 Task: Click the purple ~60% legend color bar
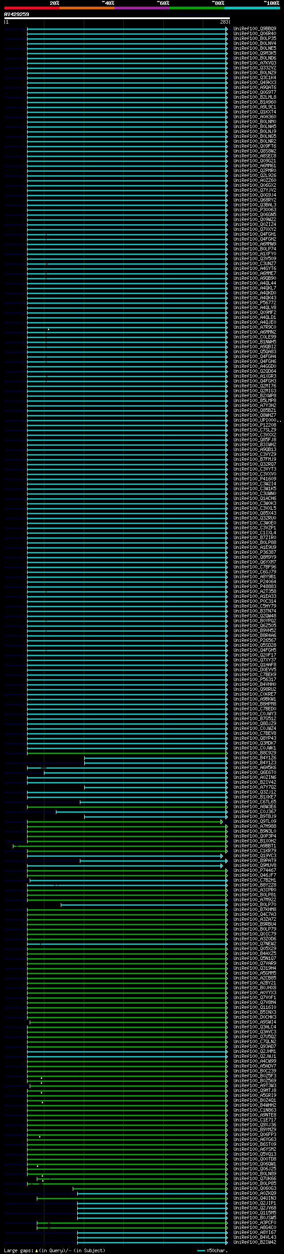[x=142, y=8]
